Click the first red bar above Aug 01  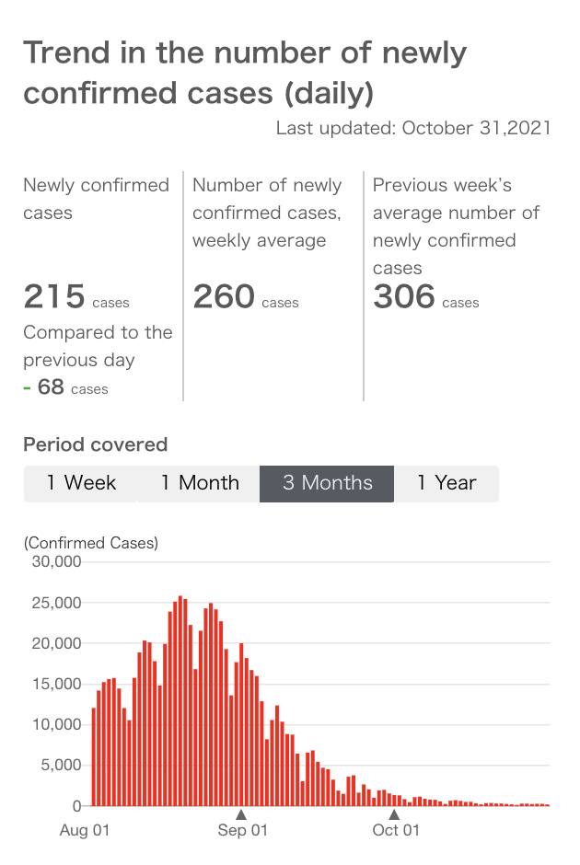tap(94, 756)
